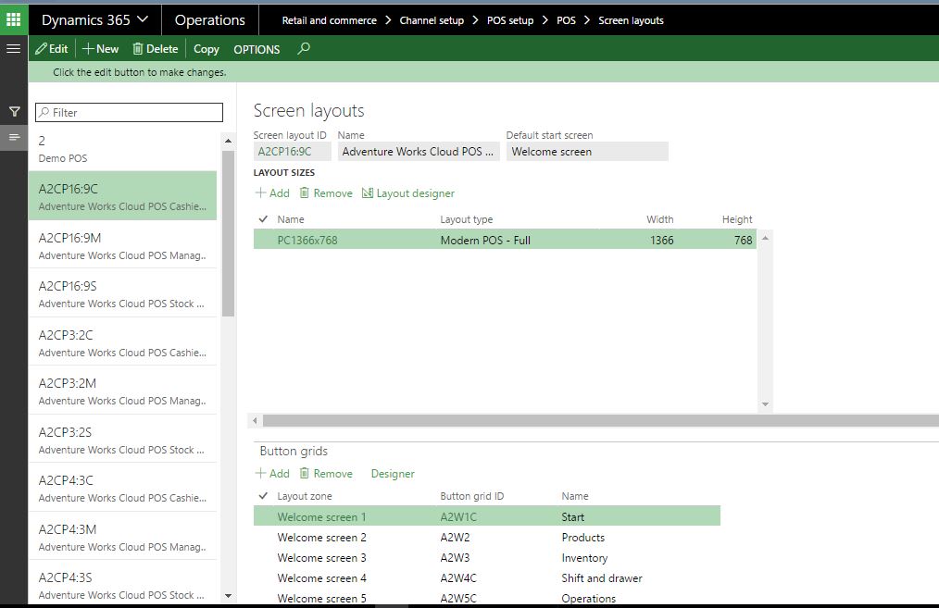Open the Operations workspace title

(x=210, y=19)
